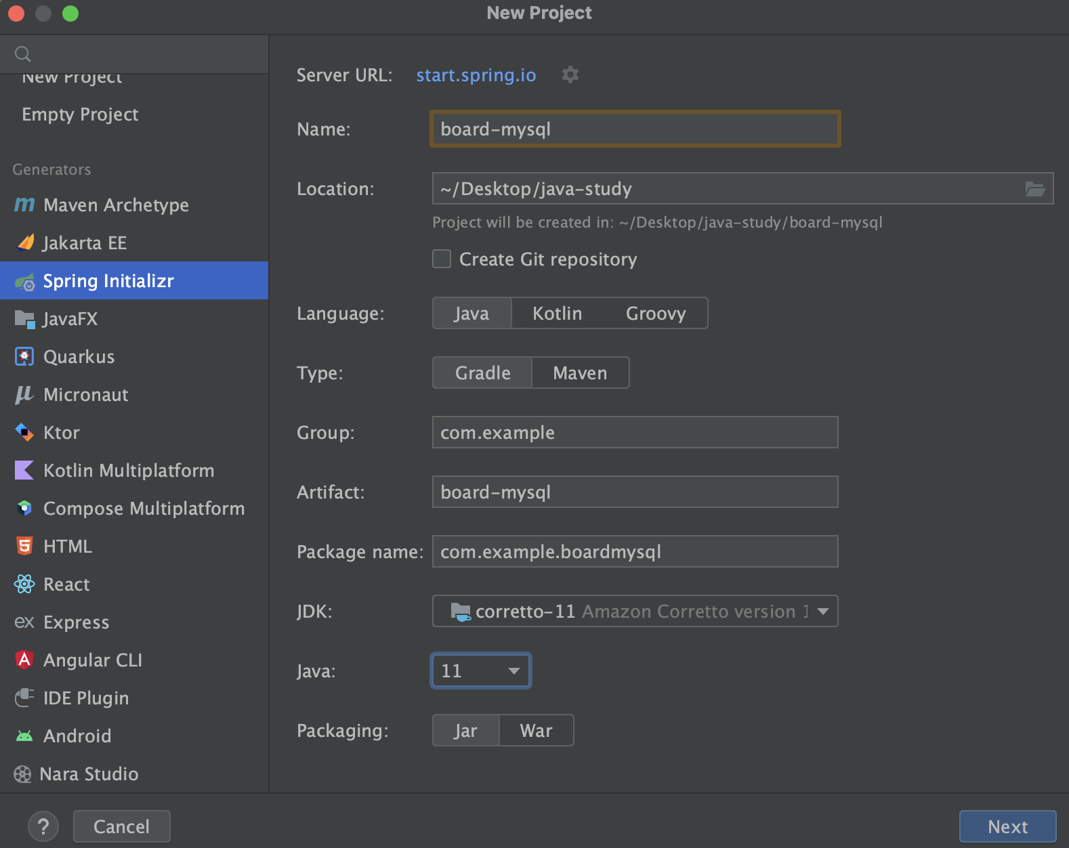Click the JavaFX icon
1069x848 pixels.
pos(25,319)
